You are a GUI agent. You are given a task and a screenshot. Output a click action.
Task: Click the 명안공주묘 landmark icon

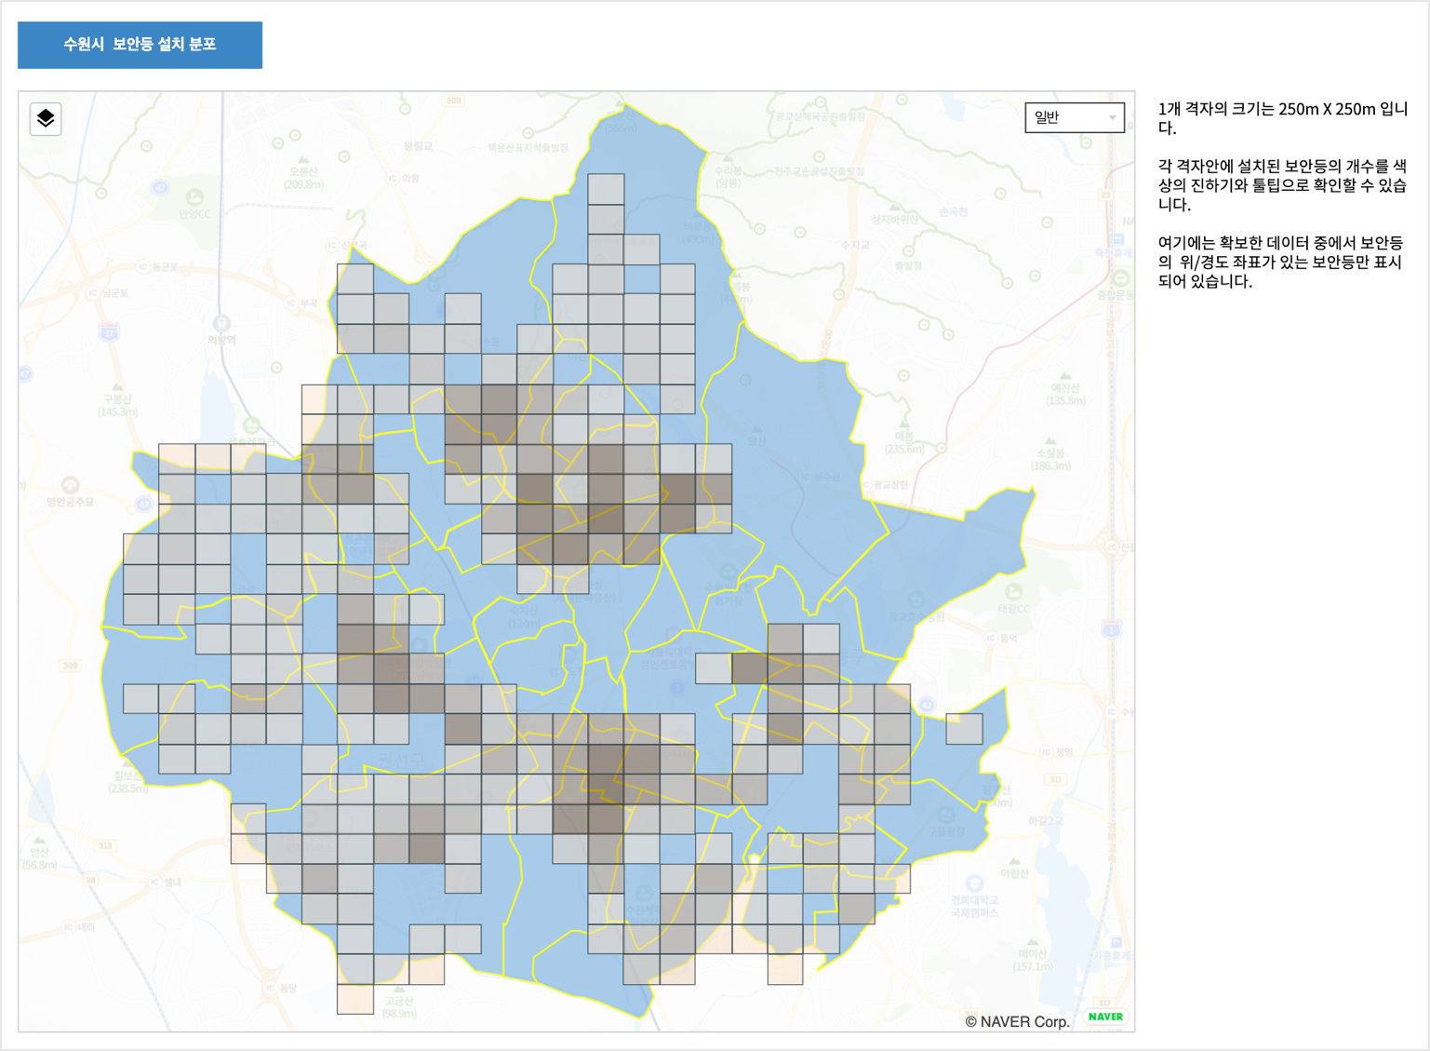(x=71, y=486)
